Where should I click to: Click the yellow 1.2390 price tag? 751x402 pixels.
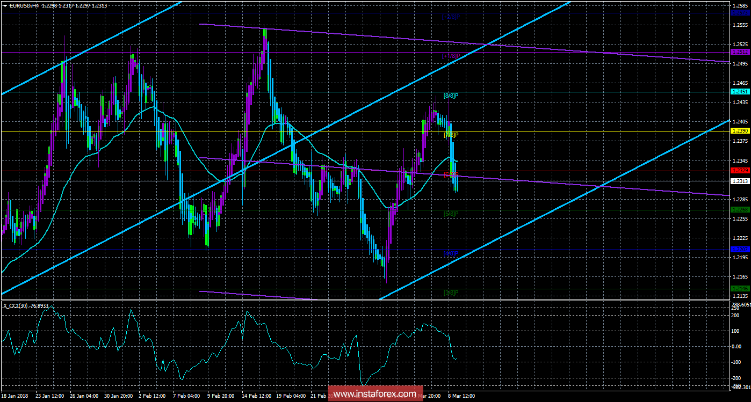[x=740, y=131]
